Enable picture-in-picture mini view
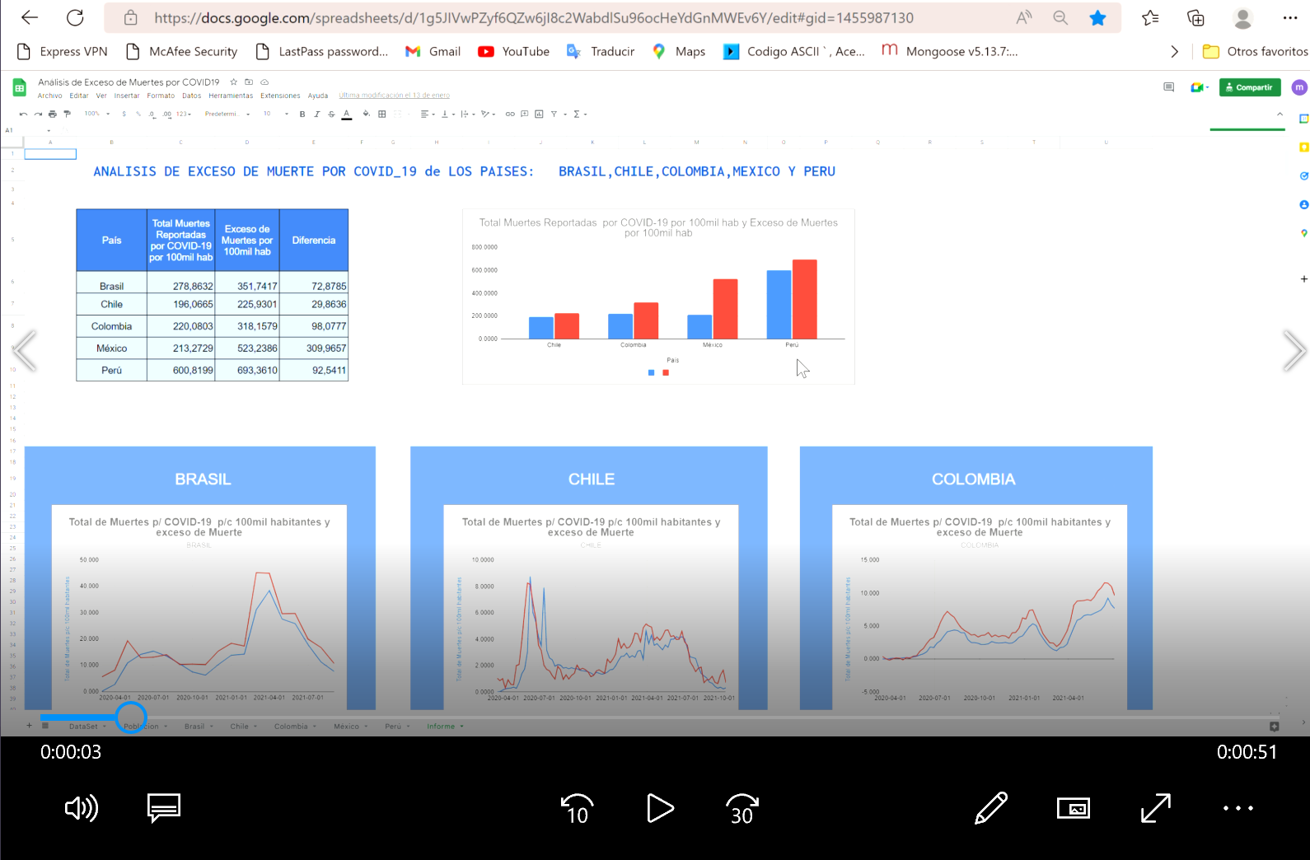 (x=1073, y=809)
